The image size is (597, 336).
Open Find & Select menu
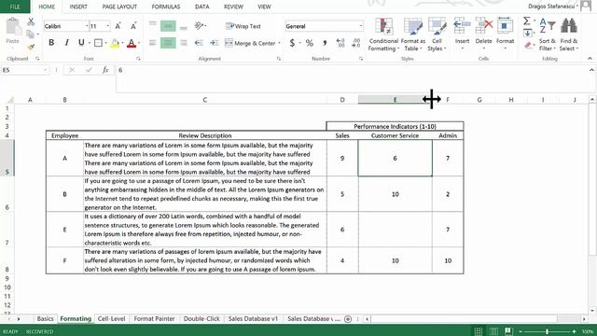569,35
